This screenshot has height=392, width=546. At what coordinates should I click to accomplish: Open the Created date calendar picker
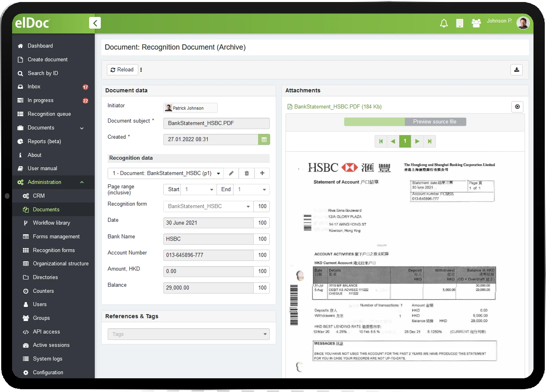click(264, 140)
